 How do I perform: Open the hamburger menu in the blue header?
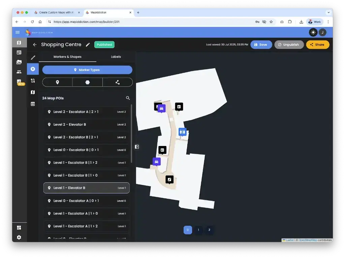18,32
